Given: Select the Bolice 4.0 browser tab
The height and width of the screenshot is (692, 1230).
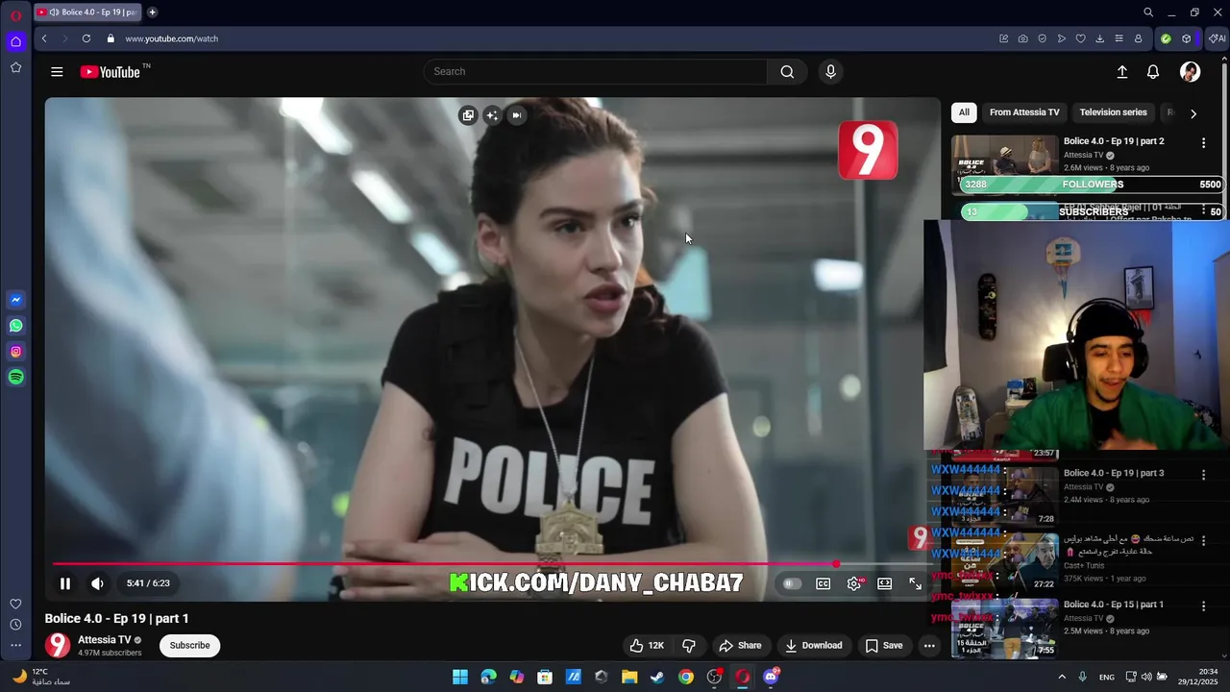Looking at the screenshot, I should (88, 12).
